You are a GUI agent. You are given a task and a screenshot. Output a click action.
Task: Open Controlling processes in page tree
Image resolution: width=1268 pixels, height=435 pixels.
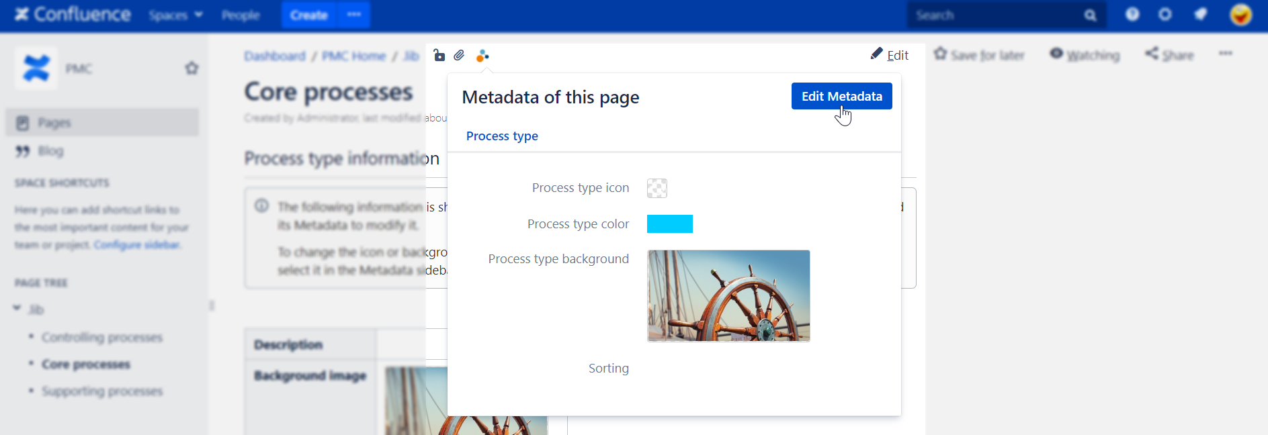coord(102,337)
